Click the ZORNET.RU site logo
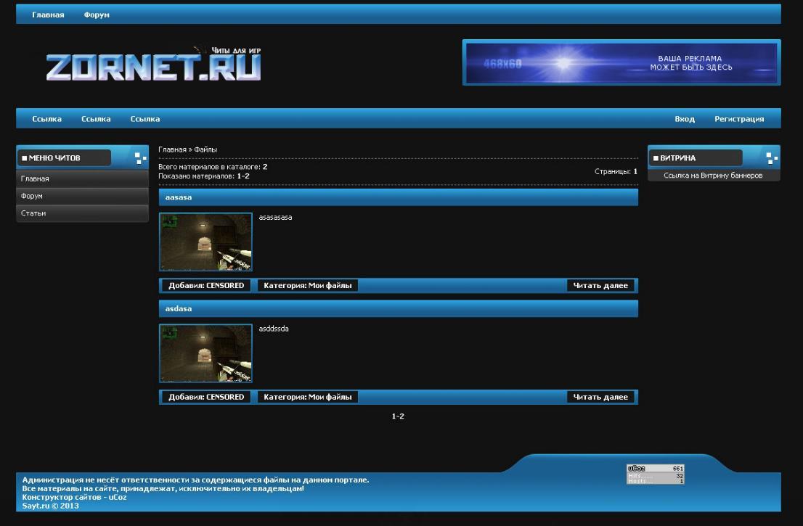Image resolution: width=803 pixels, height=526 pixels. coord(153,65)
